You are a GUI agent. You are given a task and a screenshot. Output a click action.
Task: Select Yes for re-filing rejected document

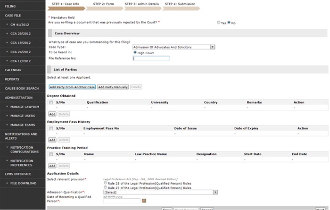219,23
